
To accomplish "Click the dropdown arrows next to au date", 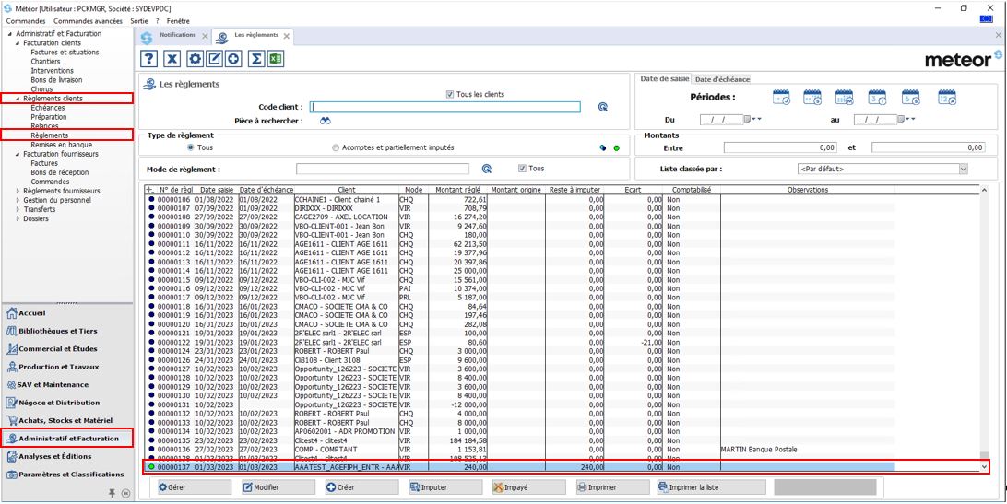I will pos(911,120).
